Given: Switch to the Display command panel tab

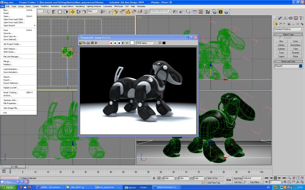Looking at the screenshot, I should click(295, 18).
